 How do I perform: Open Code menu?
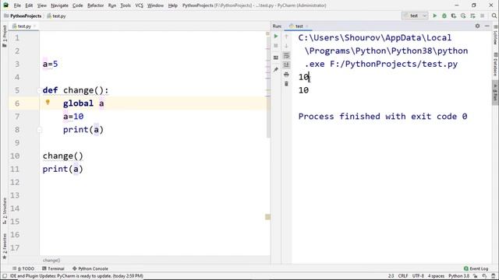[78, 5]
